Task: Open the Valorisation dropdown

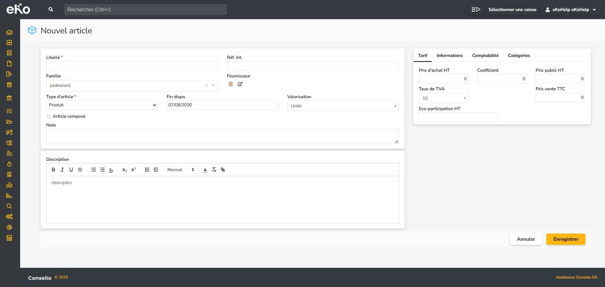Action: point(343,106)
